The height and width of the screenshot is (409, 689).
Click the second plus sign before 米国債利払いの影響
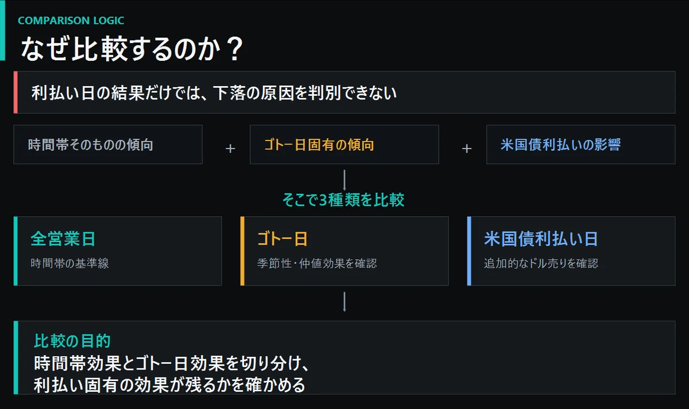coord(467,149)
